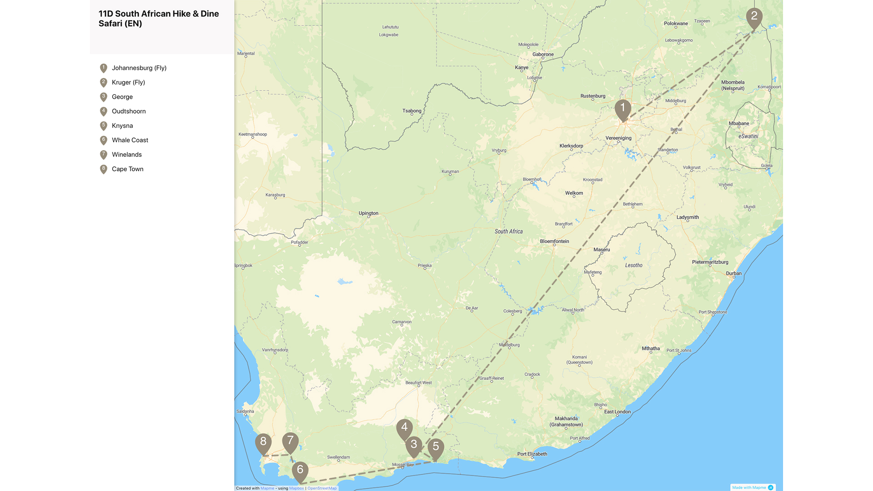Open the Mapbox attribution link
Screen dimensions: 873x491
(296, 488)
